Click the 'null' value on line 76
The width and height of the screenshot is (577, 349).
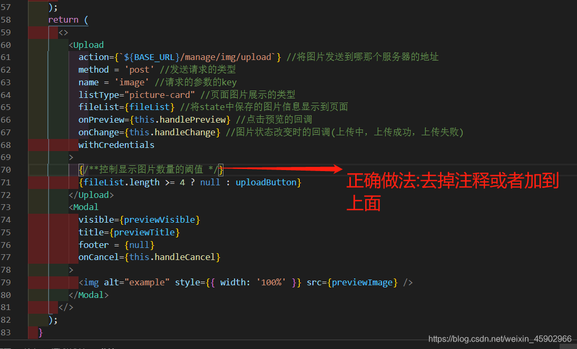(139, 245)
